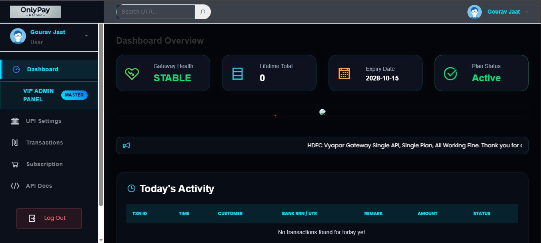Click the megaphone announcement icon
541x243 pixels.
click(x=126, y=146)
